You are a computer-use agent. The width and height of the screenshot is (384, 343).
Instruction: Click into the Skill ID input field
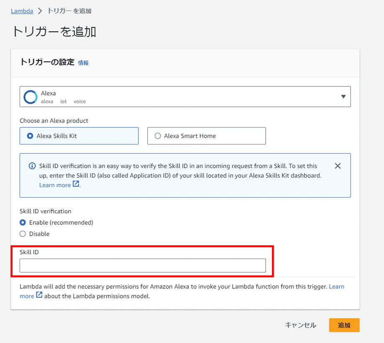point(143,265)
